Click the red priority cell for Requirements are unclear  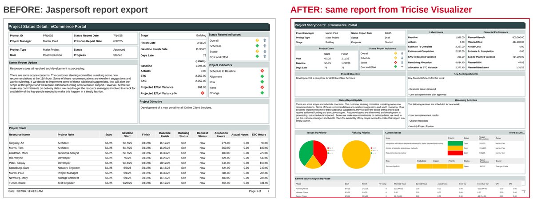[454, 153]
